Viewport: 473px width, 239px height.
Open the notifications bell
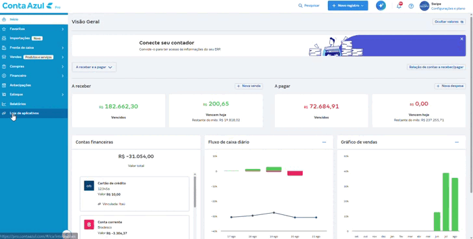pyautogui.click(x=399, y=6)
